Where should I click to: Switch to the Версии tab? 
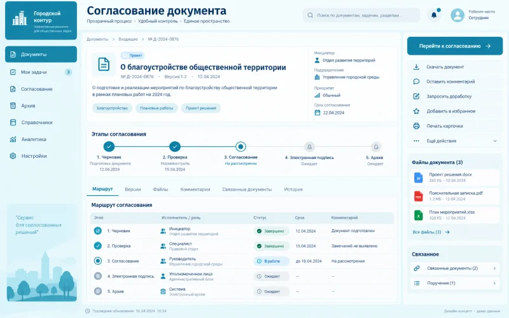point(133,189)
